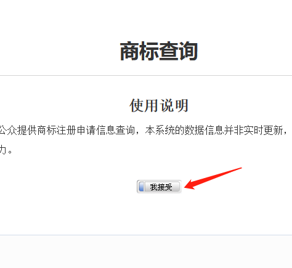Click the blue strip on 我接受 button

[x=141, y=187]
